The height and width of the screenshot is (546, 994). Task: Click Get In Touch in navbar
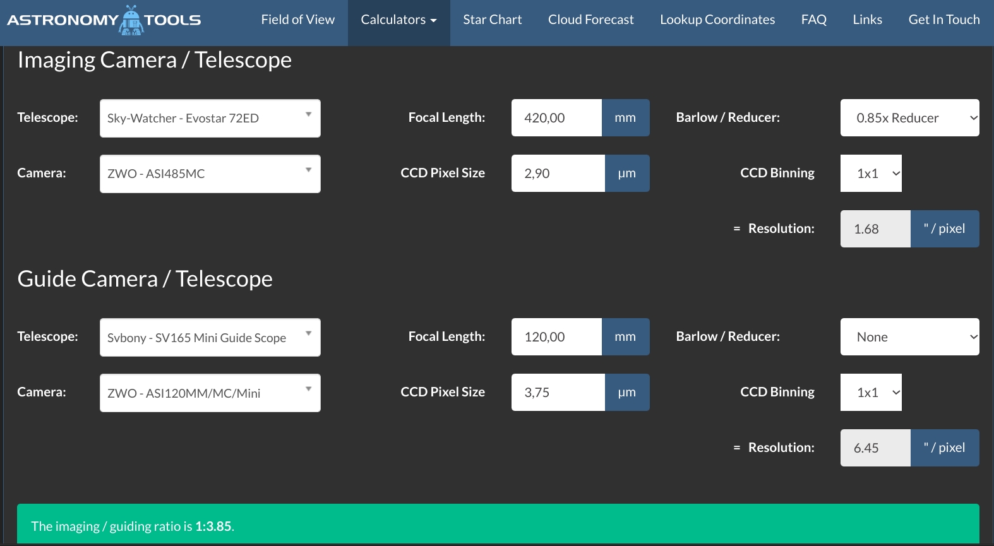pos(943,20)
